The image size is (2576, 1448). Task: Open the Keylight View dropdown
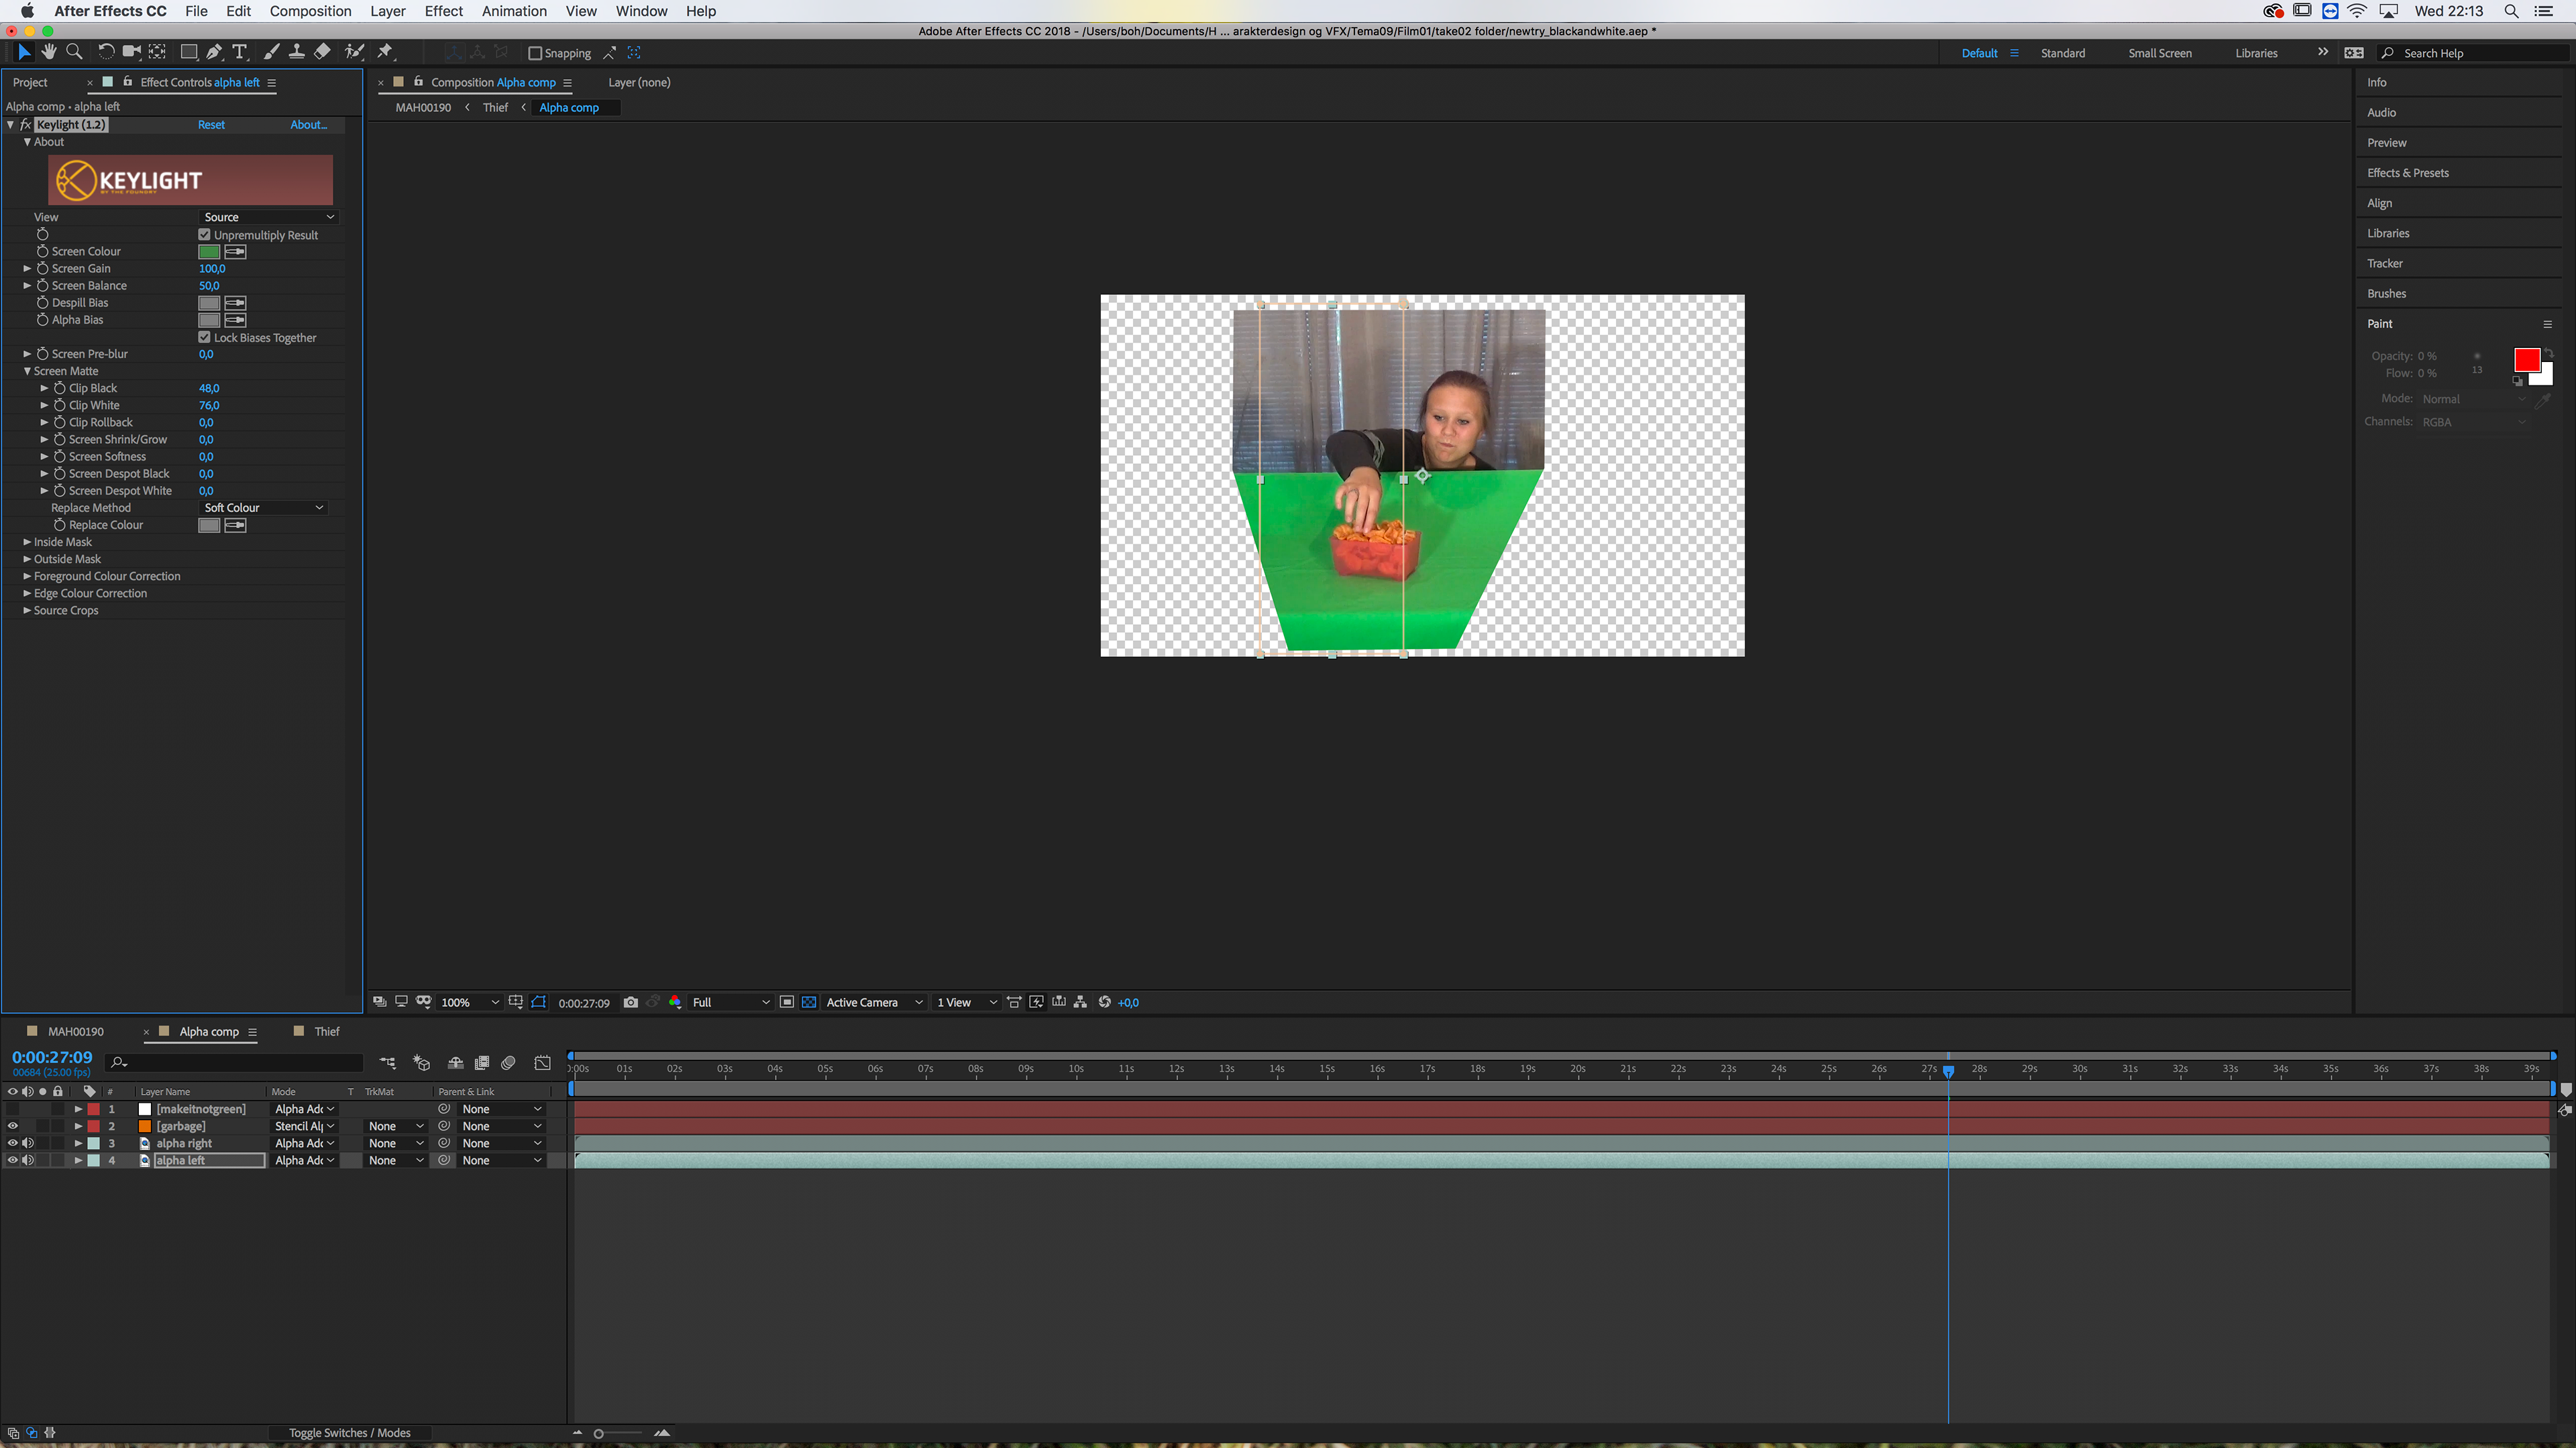click(x=268, y=217)
